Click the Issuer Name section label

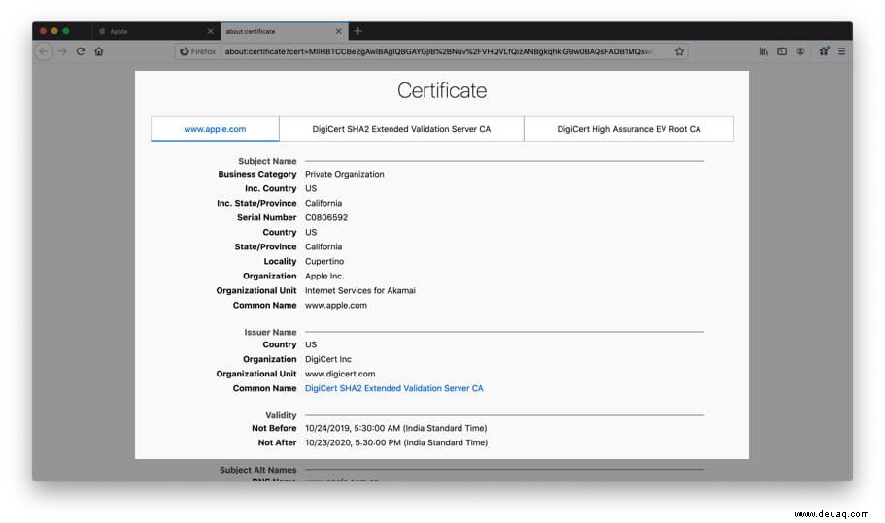point(270,333)
